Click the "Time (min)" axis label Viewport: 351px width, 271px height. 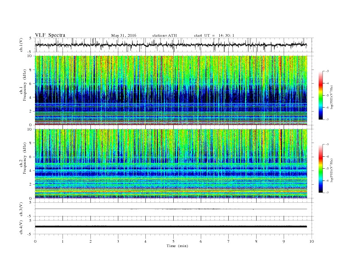click(177, 246)
